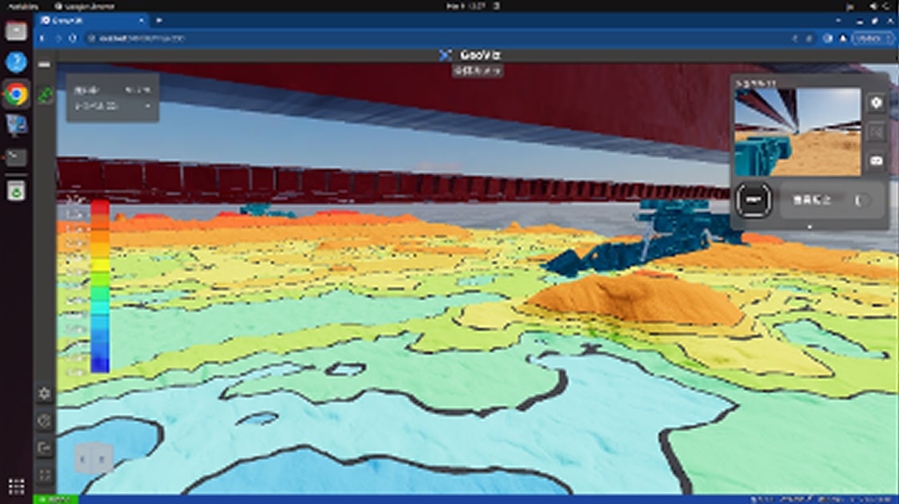This screenshot has height=504, width=899.
Task: Open the hamburger menu in the left sidebar
Action: pyautogui.click(x=44, y=64)
